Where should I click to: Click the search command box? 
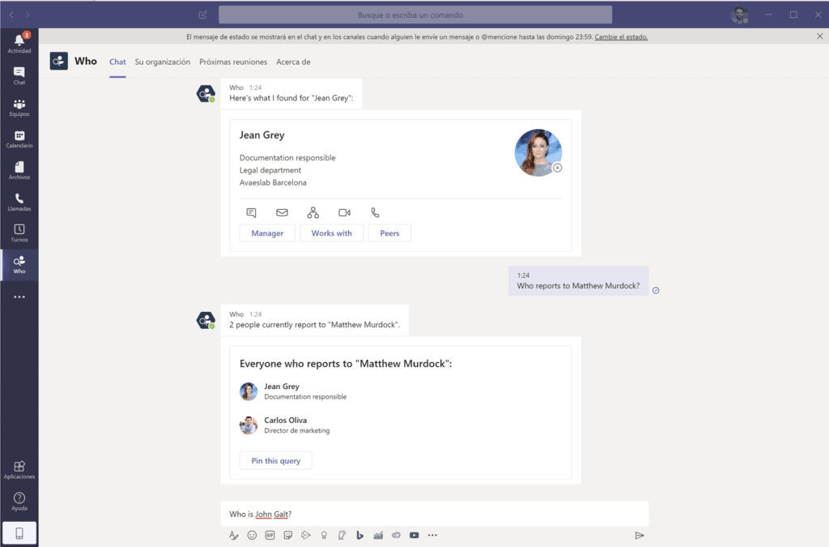[x=414, y=15]
